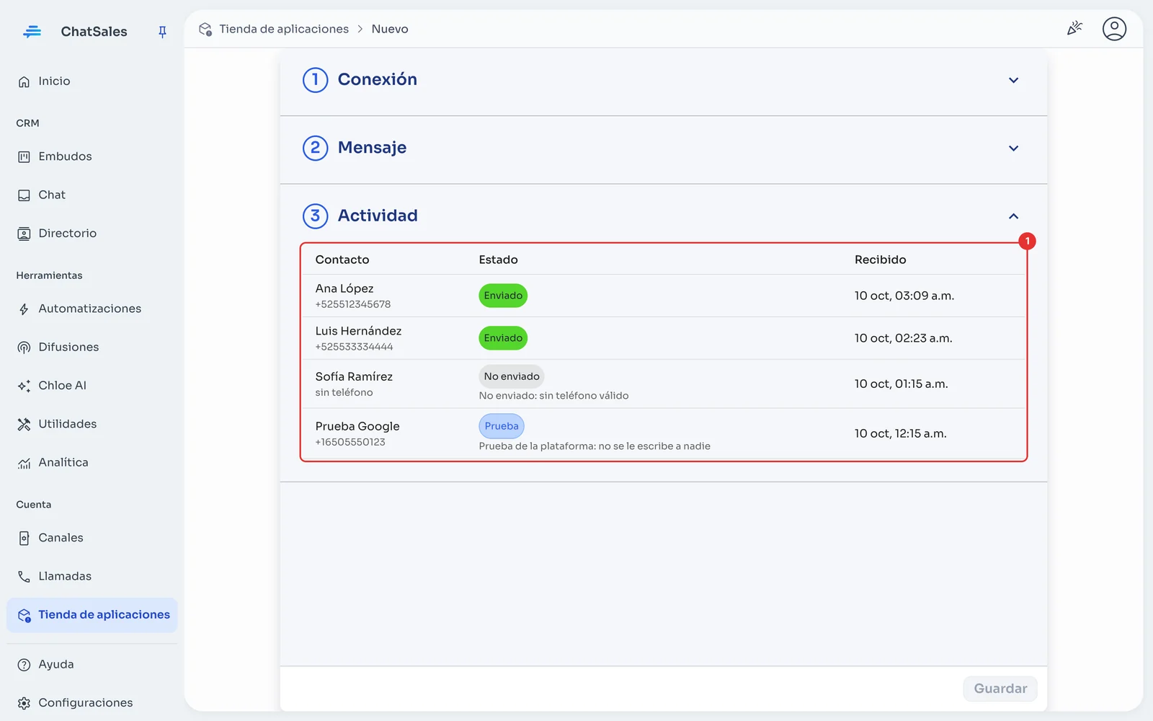Click the ChatSales logo icon

click(x=32, y=31)
